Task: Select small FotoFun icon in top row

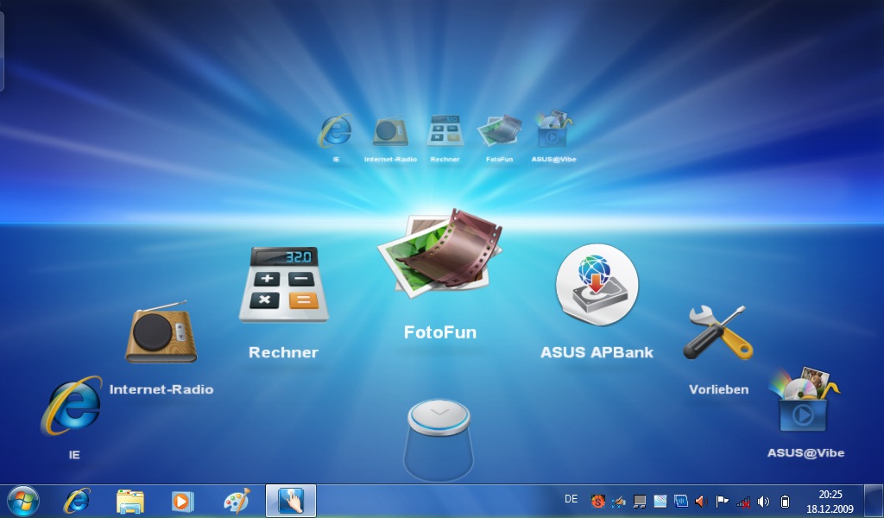Action: point(500,130)
